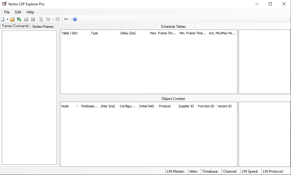Viewport: 291px width, 175px height.
Task: Minimize the LDF Explorer window
Action: [x=257, y=4]
